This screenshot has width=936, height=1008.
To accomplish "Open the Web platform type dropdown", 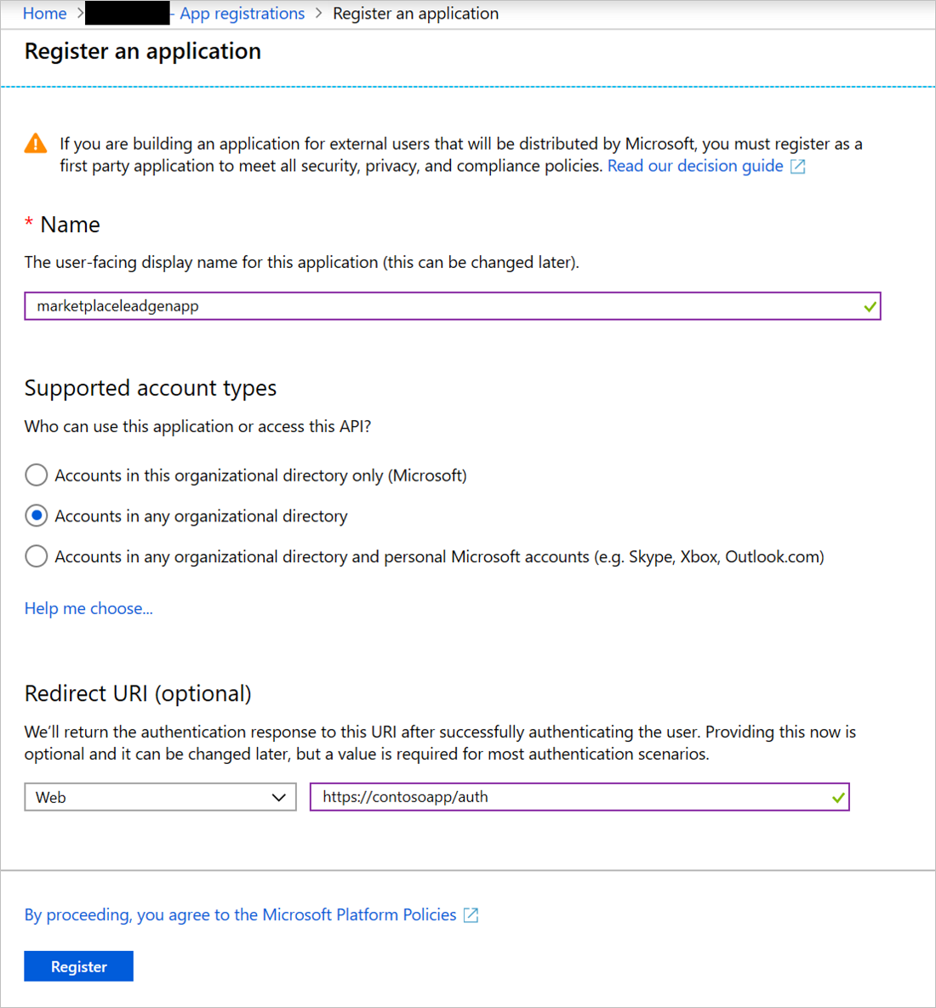I will tap(160, 797).
